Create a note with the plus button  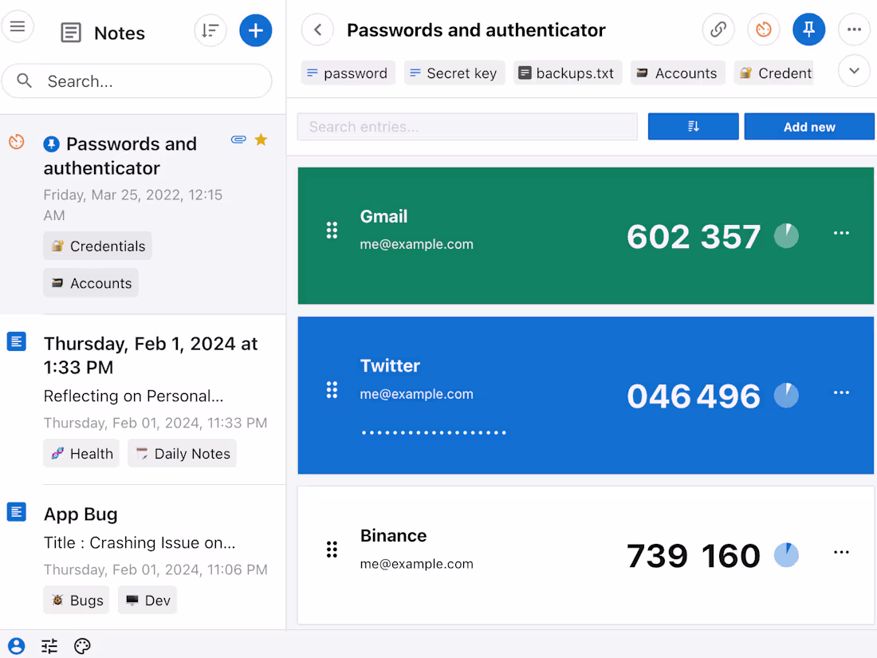pos(255,30)
